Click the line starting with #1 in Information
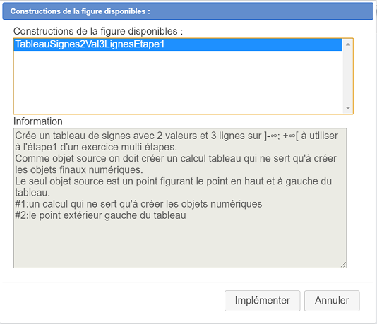This screenshot has height=324, width=377. [x=138, y=204]
